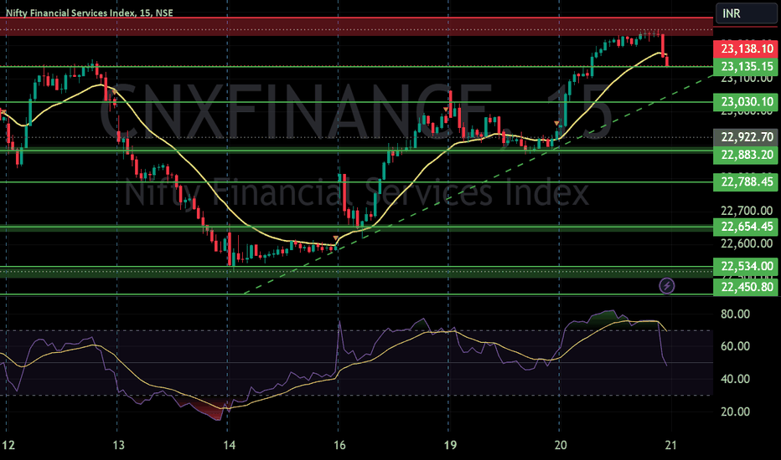
Task: Select the 22,534.00 level label
Action: (746, 266)
